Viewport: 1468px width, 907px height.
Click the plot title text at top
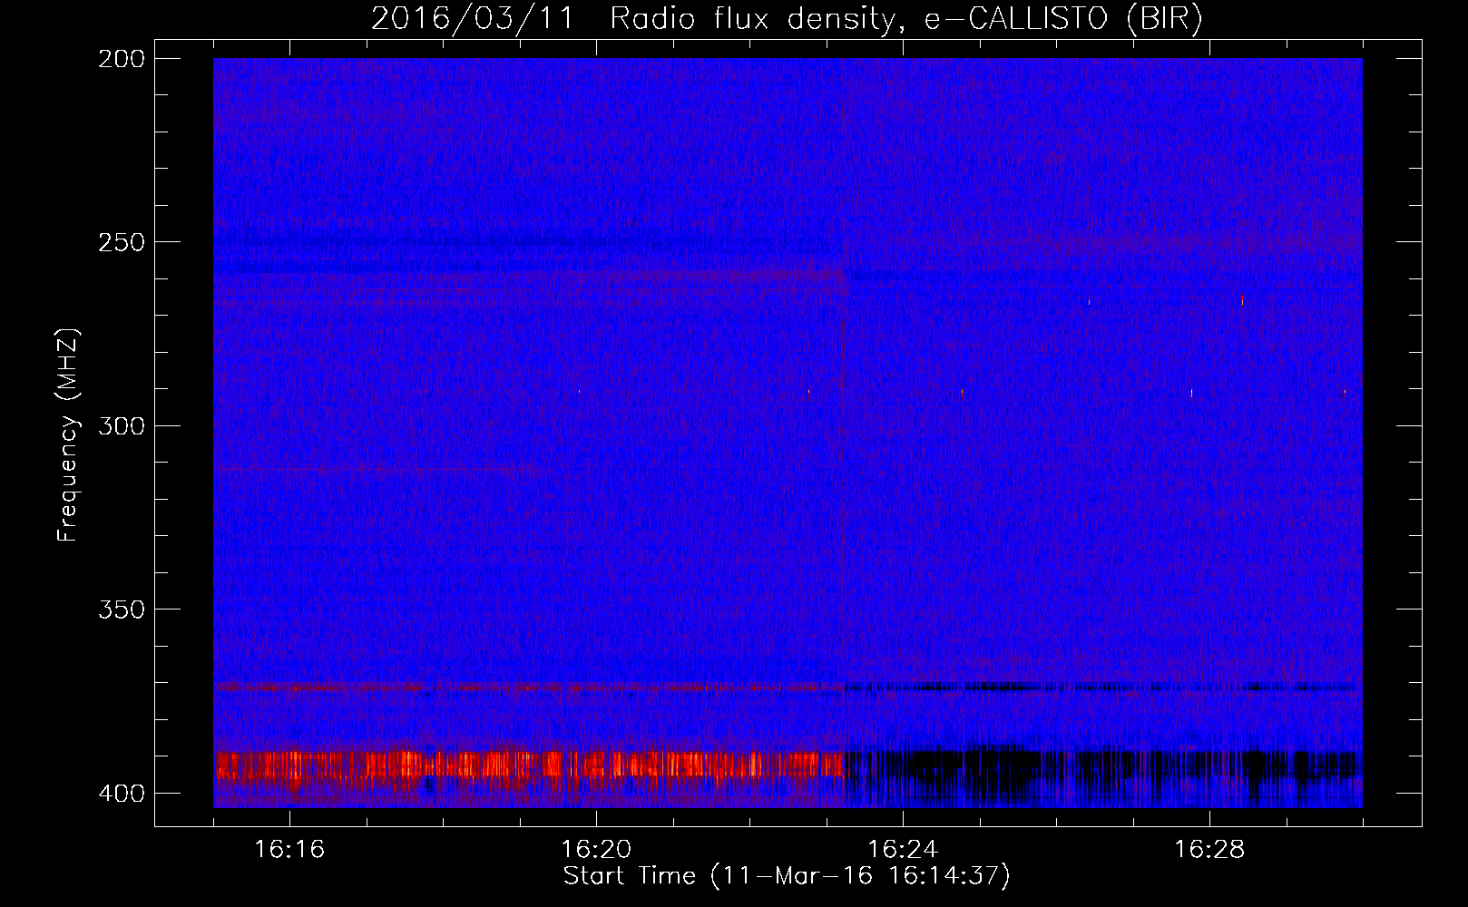[x=787, y=18]
